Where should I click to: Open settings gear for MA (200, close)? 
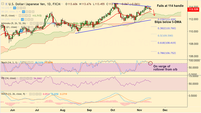pos(25,19)
